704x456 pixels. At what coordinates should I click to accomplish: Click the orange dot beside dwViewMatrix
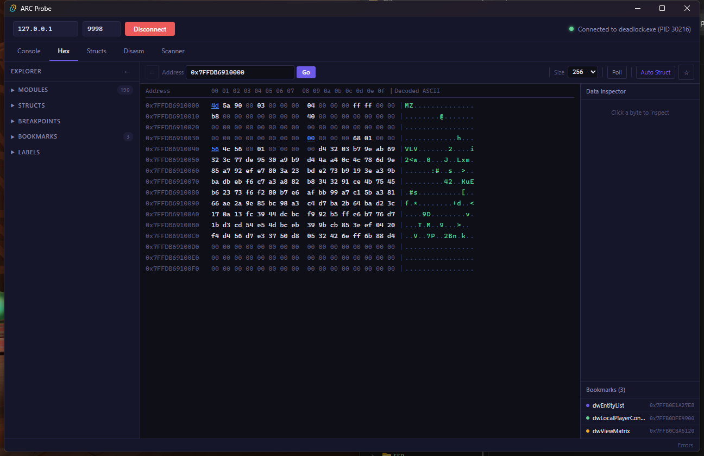click(x=588, y=431)
